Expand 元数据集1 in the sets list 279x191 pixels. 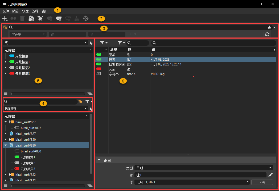tap(6, 62)
